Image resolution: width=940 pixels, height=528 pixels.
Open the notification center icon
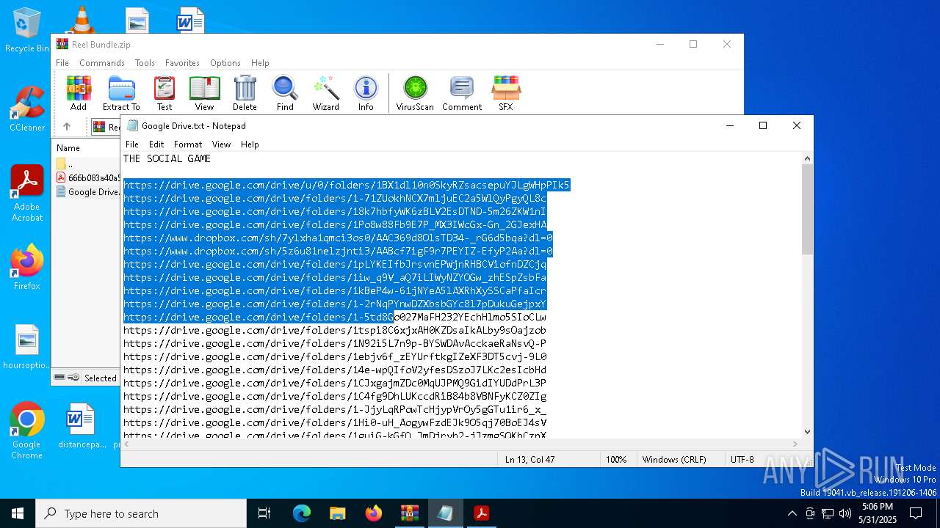point(916,513)
